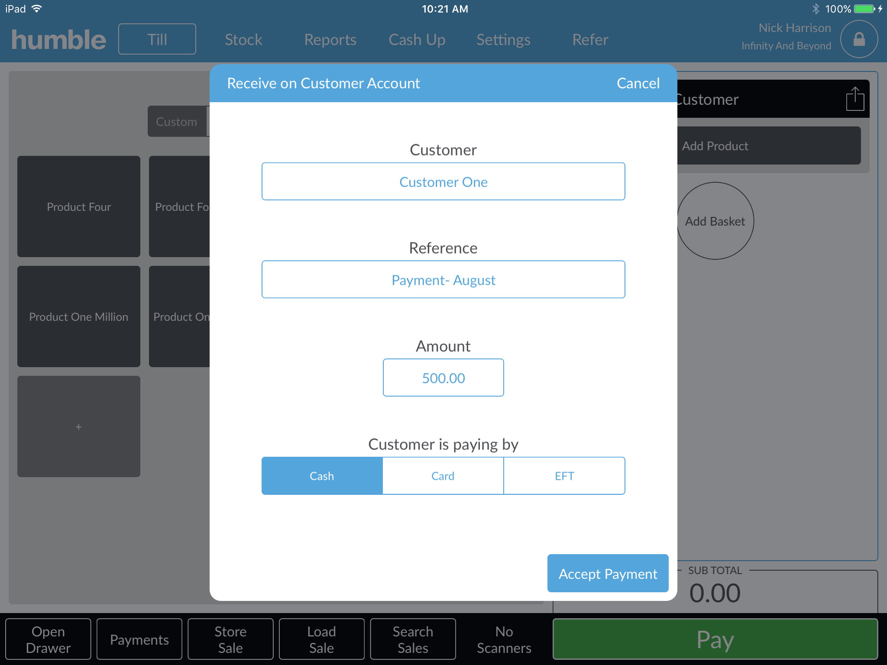Switch to the Stock tab
The height and width of the screenshot is (665, 887).
243,39
